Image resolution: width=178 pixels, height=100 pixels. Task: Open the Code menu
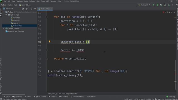click(26, 1)
